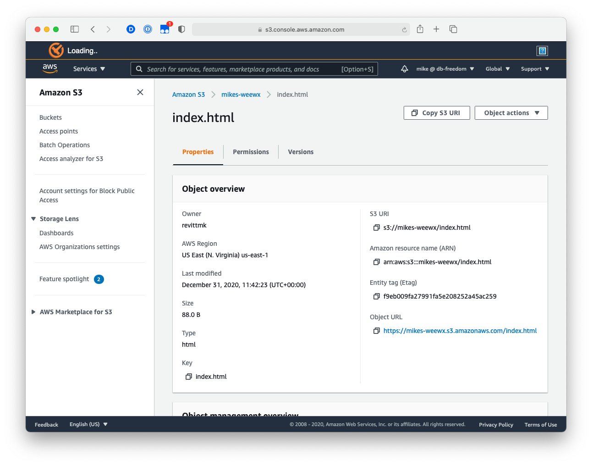Click the Safari address bar
The height and width of the screenshot is (466, 592).
(x=301, y=29)
